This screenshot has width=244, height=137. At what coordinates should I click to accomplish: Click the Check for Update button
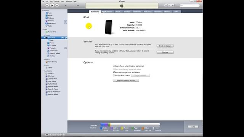[165, 46]
